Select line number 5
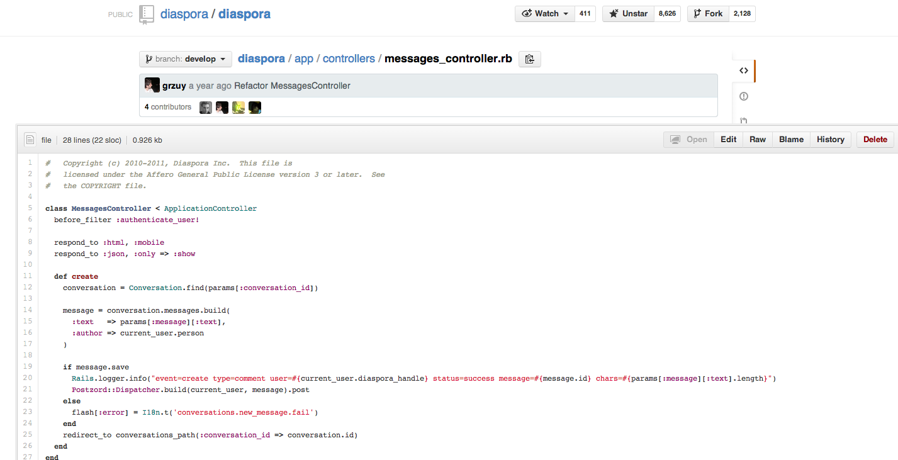This screenshot has width=898, height=460. coord(30,208)
